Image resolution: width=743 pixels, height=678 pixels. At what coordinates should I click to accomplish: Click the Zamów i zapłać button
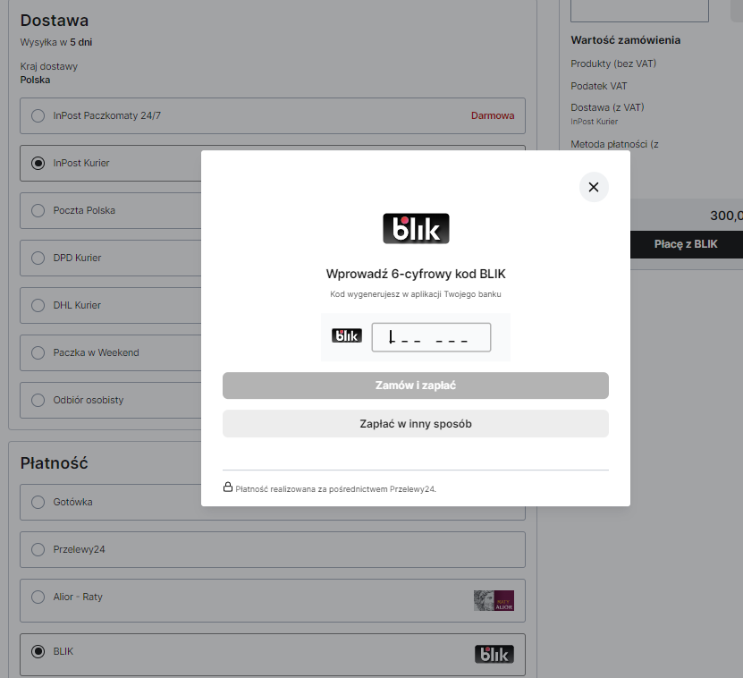(x=416, y=386)
